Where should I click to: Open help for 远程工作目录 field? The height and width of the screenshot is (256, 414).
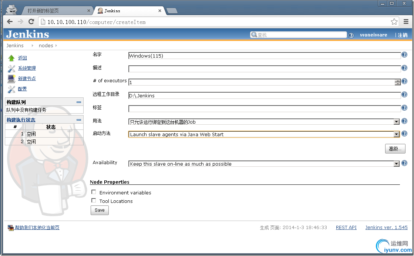tap(404, 94)
